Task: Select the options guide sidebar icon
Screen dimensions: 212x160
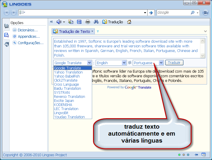Action: click(6, 35)
